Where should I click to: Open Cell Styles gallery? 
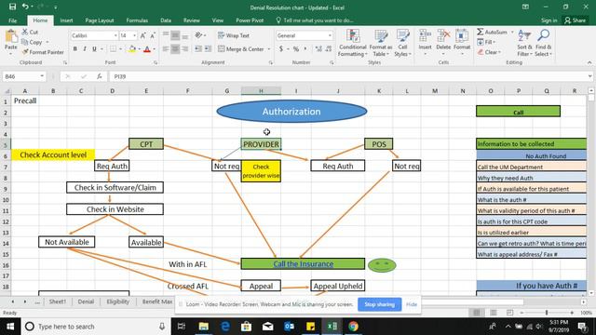(x=402, y=43)
